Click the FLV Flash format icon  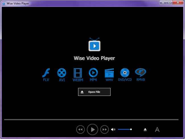pos(46,73)
